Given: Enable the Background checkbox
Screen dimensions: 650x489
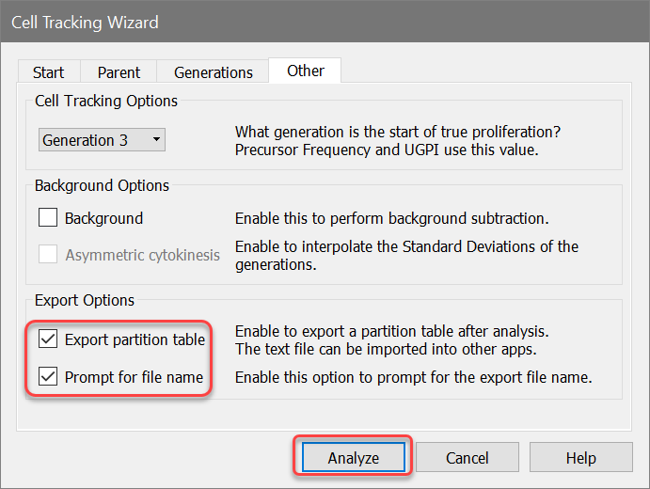Looking at the screenshot, I should pyautogui.click(x=49, y=218).
